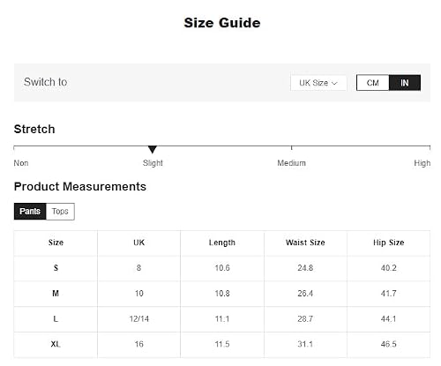Click waist size value 24.8
This screenshot has height=366, width=441.
coord(305,268)
